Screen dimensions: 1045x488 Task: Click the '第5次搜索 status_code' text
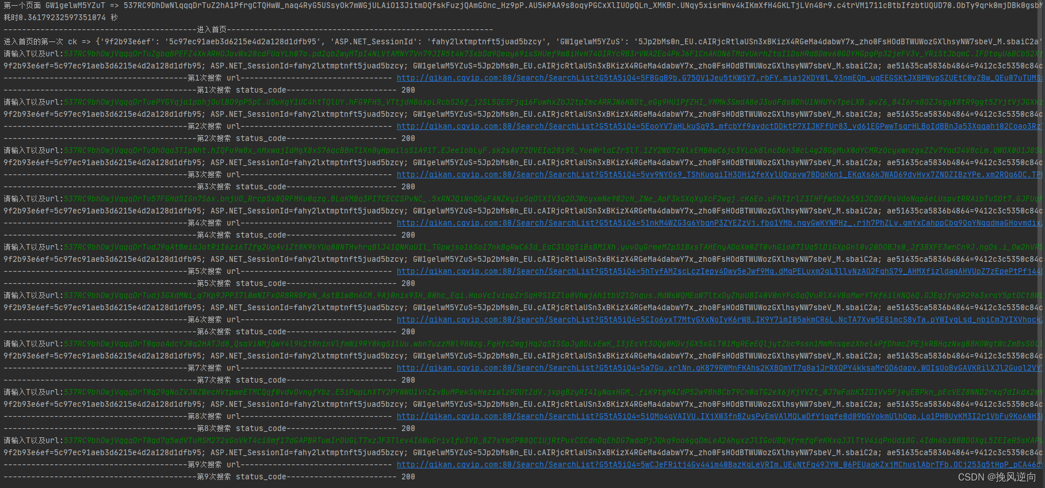[242, 284]
